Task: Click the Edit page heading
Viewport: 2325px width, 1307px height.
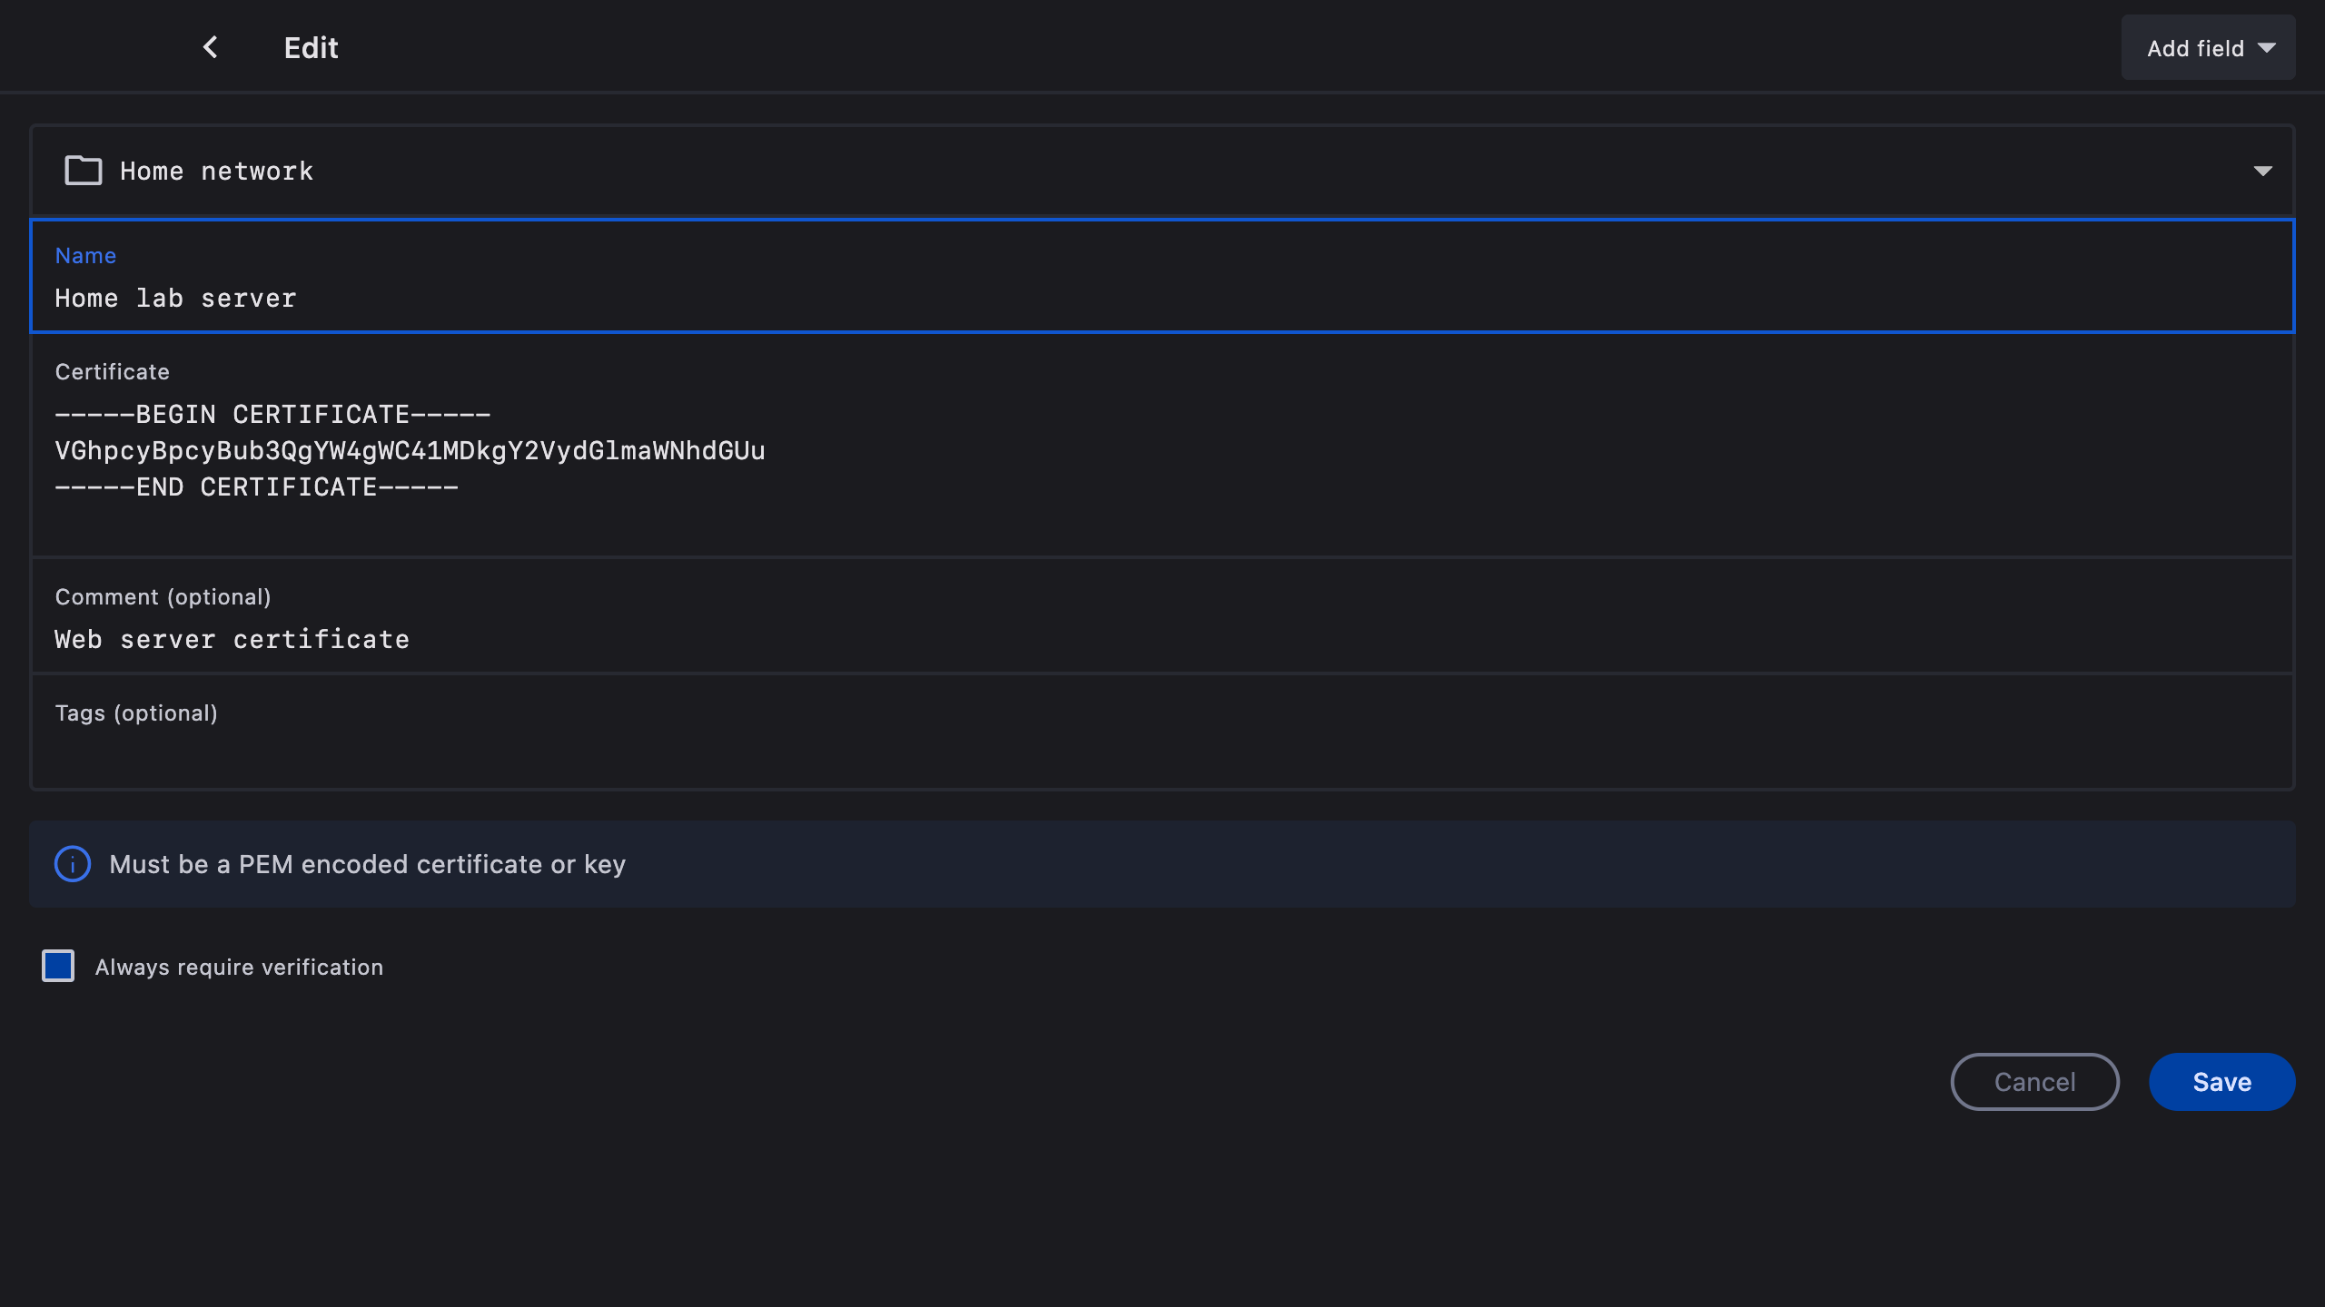Action: [311, 48]
